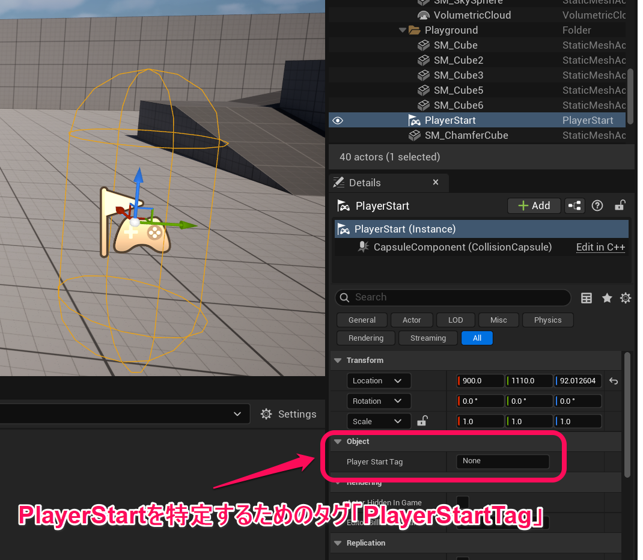Image resolution: width=643 pixels, height=560 pixels.
Task: Toggle the Scale lock icon
Action: click(422, 421)
